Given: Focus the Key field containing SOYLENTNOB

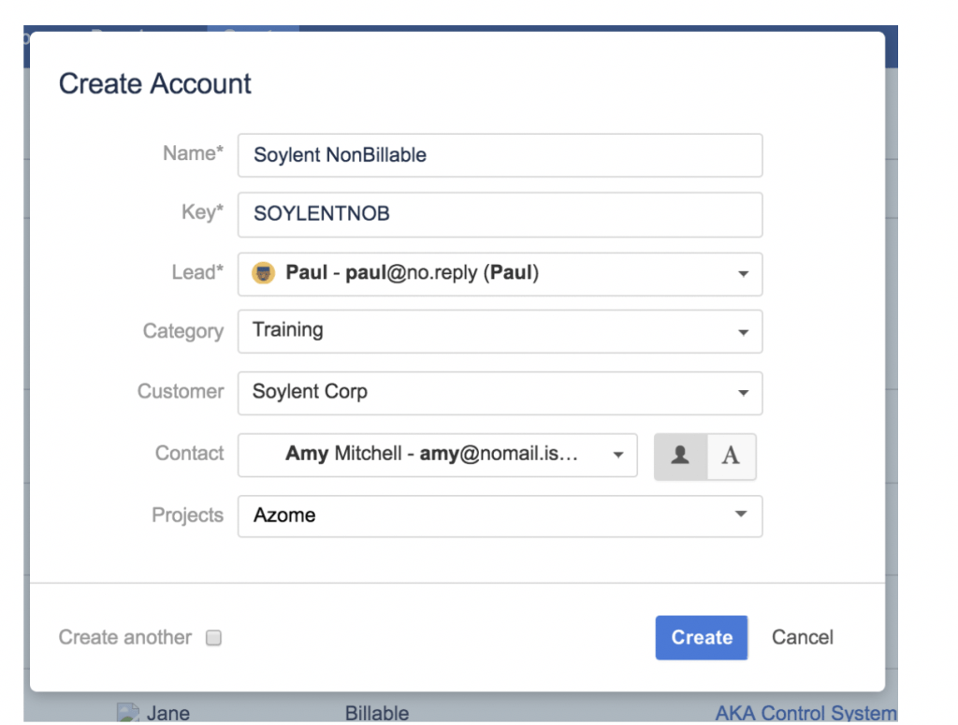Looking at the screenshot, I should click(x=500, y=214).
